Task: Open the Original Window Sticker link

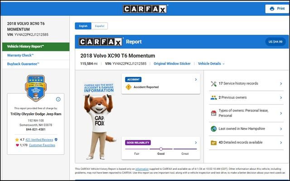Action: click(x=172, y=64)
